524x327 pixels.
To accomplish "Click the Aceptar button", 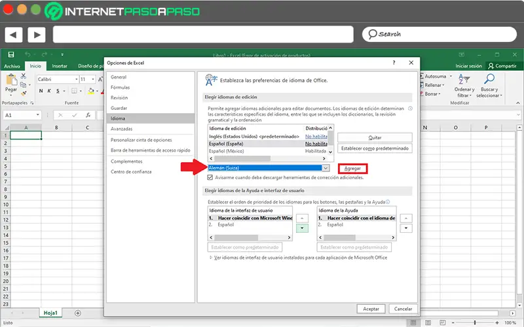I will tap(371, 309).
